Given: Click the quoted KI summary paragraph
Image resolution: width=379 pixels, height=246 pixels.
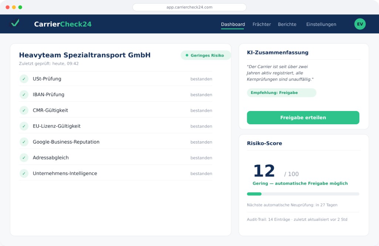Looking at the screenshot, I should click(280, 73).
